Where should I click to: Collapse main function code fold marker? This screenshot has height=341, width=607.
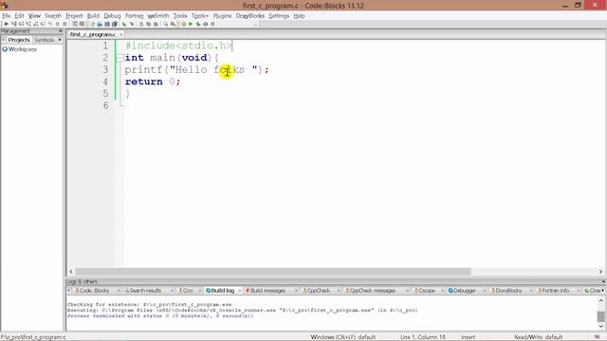click(x=120, y=58)
